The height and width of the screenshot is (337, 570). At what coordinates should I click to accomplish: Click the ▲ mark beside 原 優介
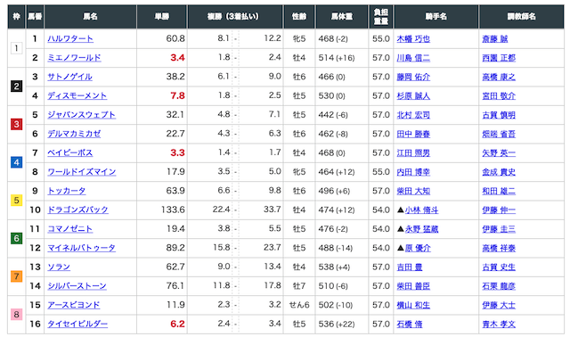[400, 248]
